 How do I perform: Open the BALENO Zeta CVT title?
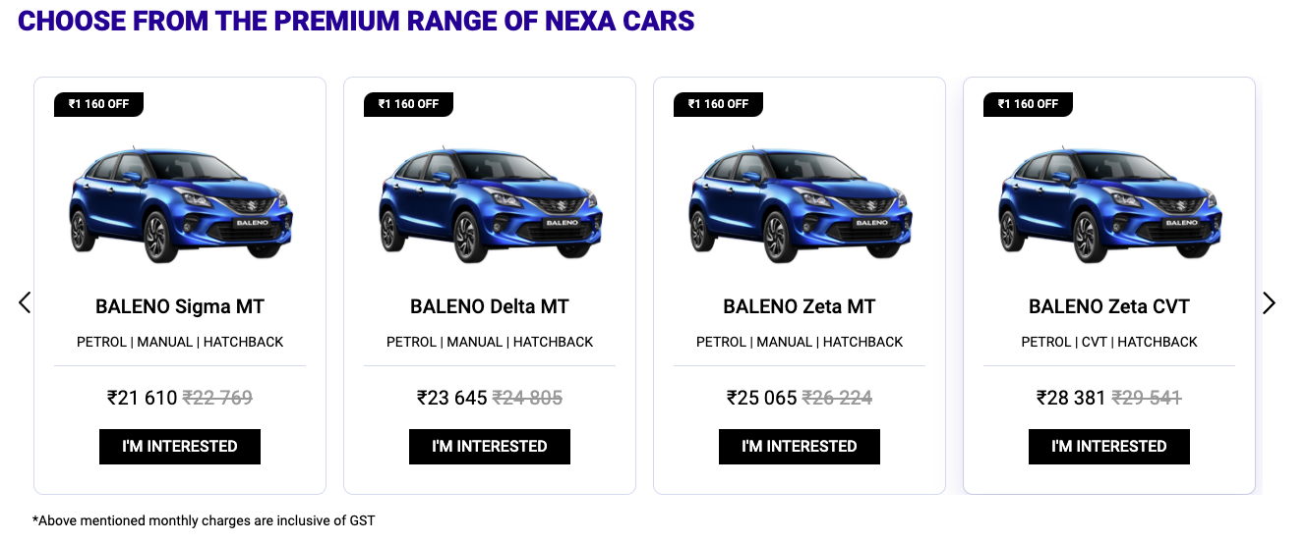tap(1109, 306)
